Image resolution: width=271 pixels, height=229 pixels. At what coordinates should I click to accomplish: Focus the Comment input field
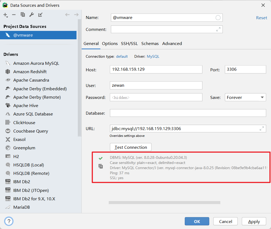[167, 29]
